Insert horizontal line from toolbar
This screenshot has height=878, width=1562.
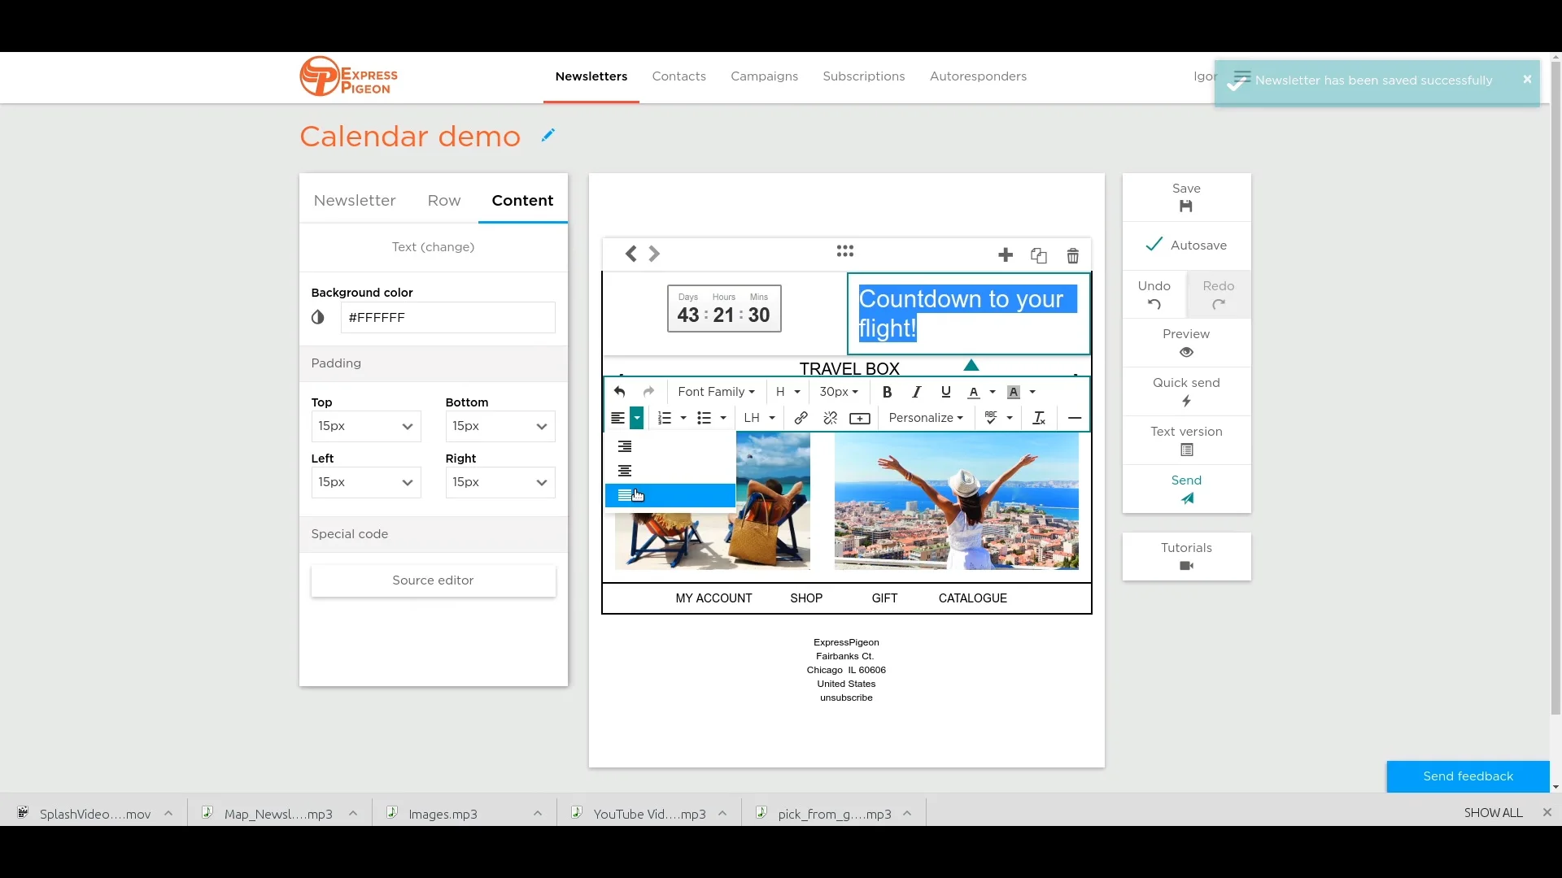(x=1074, y=418)
